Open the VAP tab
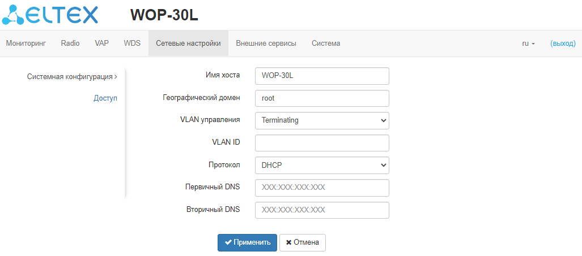The height and width of the screenshot is (256, 582). point(101,43)
